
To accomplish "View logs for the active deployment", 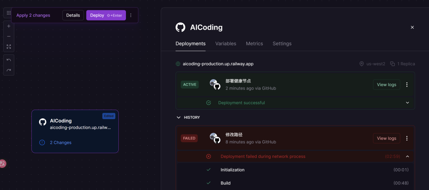I will [386, 85].
